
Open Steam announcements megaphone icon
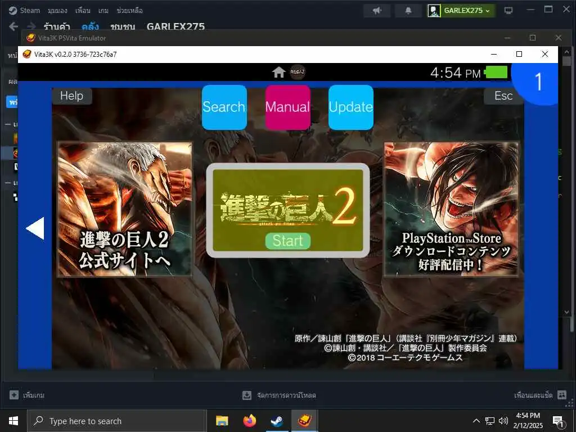click(377, 10)
